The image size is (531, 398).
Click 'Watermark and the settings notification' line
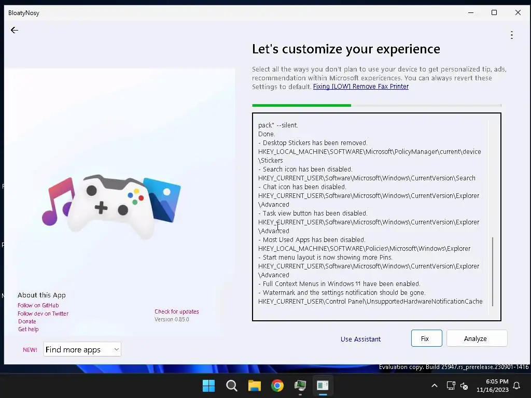point(342,292)
